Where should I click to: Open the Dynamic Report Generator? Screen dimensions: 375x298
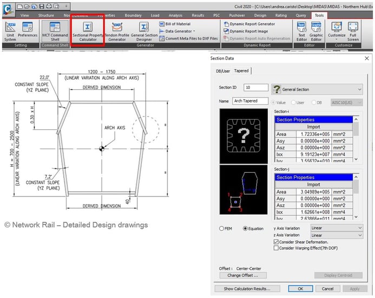click(x=249, y=24)
